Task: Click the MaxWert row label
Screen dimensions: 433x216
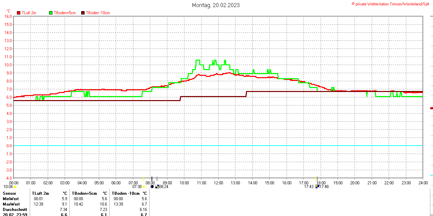Action: pos(11,204)
